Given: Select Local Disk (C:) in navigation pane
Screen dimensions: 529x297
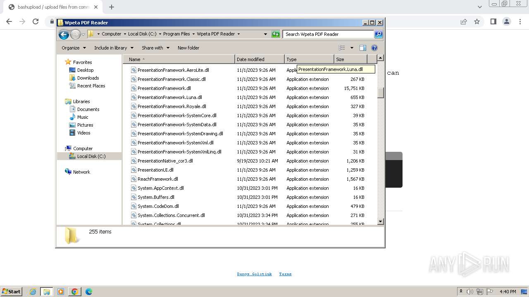Looking at the screenshot, I should [91, 156].
